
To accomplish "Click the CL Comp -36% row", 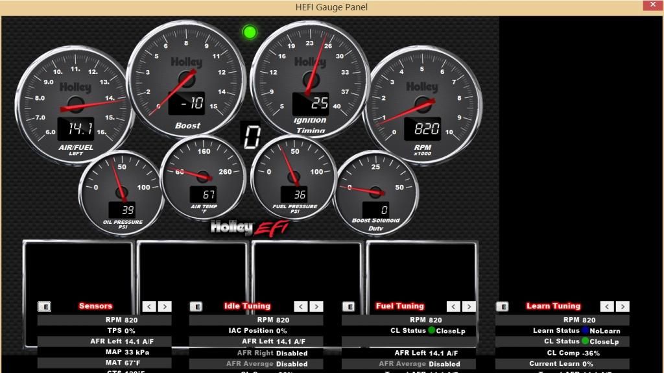I will (x=562, y=353).
